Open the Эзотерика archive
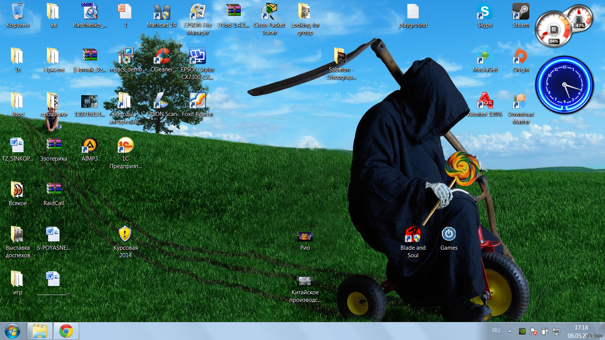 point(54,150)
